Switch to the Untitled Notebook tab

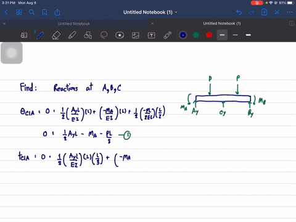click(74, 23)
